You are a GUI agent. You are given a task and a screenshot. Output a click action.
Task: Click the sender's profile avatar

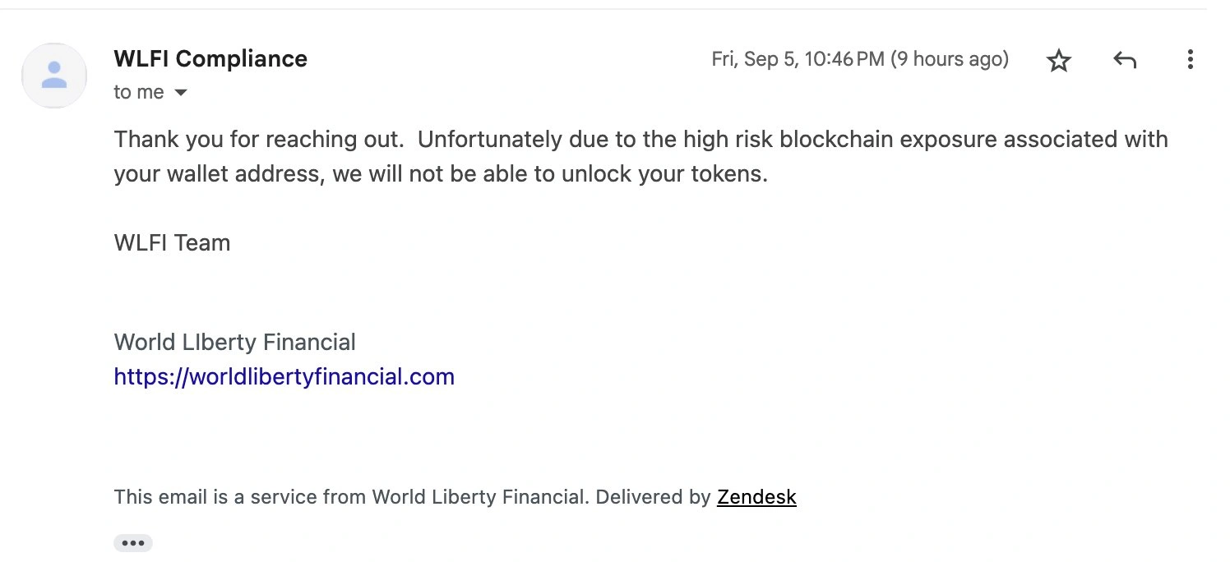coord(54,76)
